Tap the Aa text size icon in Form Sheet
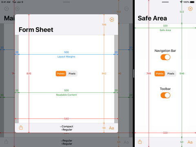Image resolution: width=196 pixels, height=147 pixels. coord(111,128)
